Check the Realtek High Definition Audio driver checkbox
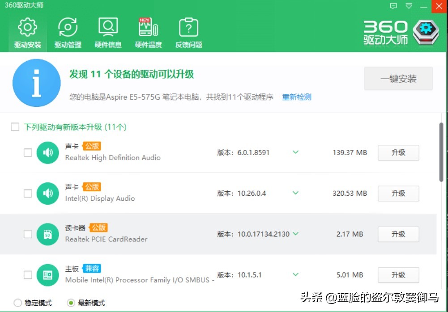Image resolution: width=448 pixels, height=312 pixels. [28, 152]
